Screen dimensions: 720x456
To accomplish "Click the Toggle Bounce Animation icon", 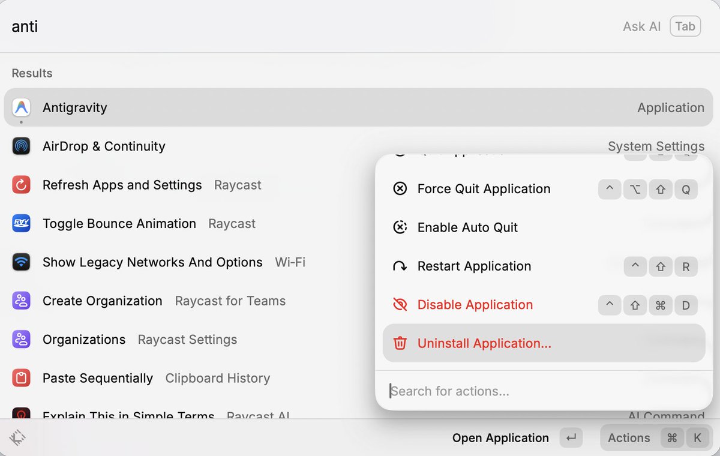I will click(x=21, y=223).
